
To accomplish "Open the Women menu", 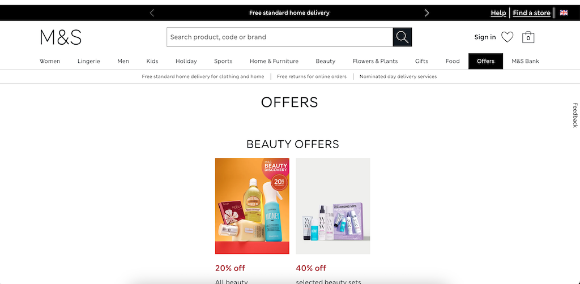I will coord(50,61).
